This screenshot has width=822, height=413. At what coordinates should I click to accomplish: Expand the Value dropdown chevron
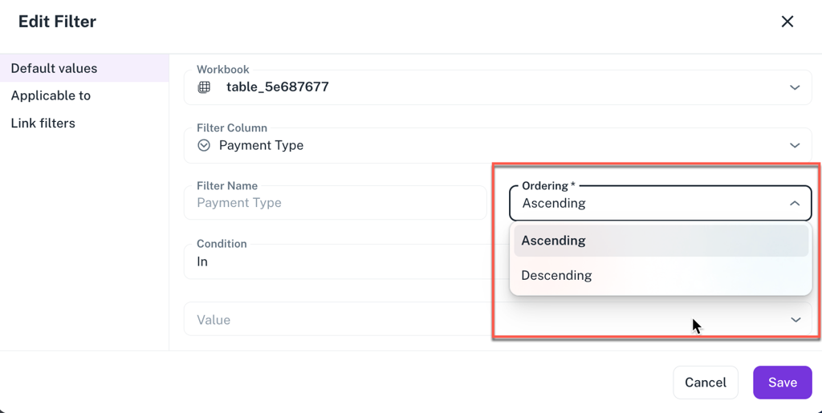point(795,320)
